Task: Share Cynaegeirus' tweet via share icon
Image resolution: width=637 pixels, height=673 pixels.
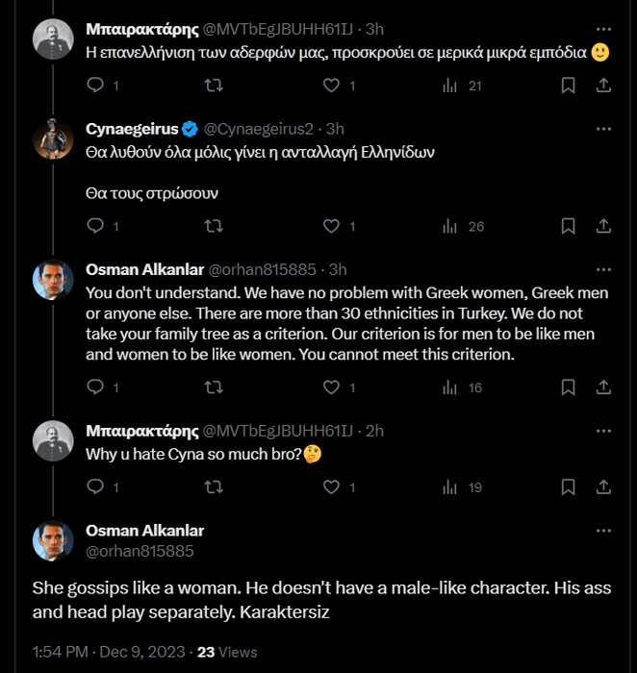Action: 603,226
